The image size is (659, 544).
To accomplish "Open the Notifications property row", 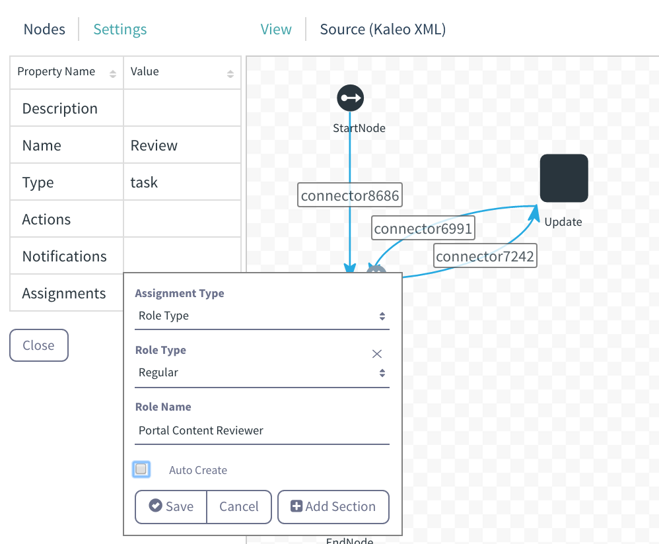I will (x=125, y=256).
